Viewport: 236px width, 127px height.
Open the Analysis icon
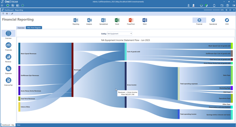89,20
